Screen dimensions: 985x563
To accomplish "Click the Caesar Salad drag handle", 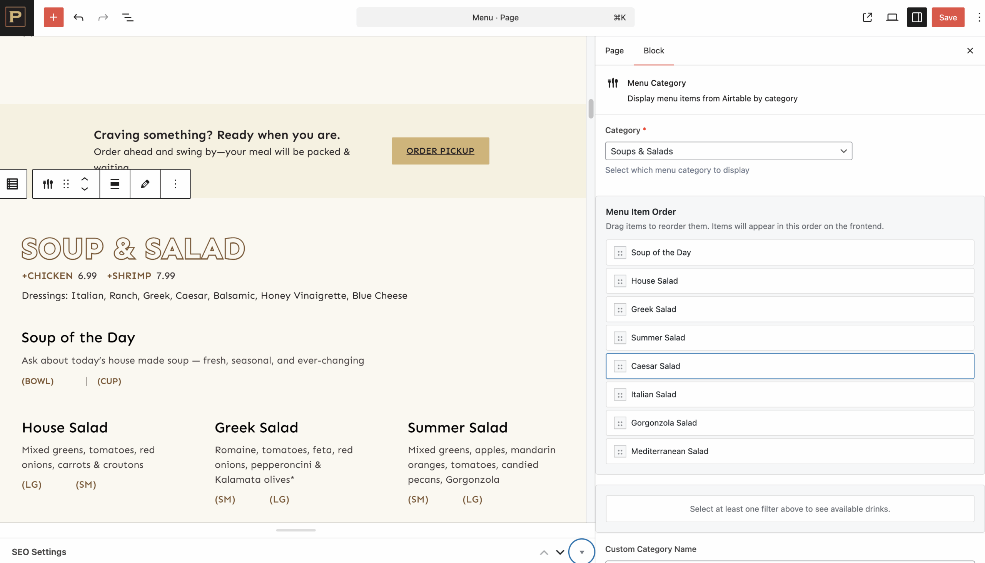I will [619, 366].
